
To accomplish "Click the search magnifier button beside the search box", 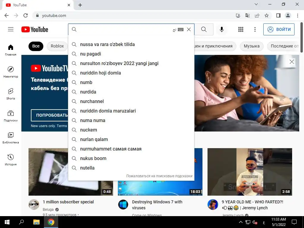I will point(204,29).
